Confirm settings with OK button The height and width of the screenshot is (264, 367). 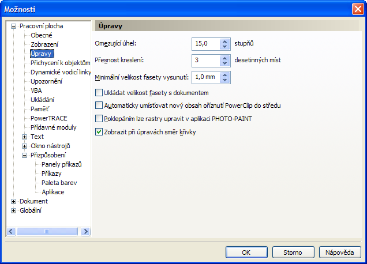click(246, 252)
